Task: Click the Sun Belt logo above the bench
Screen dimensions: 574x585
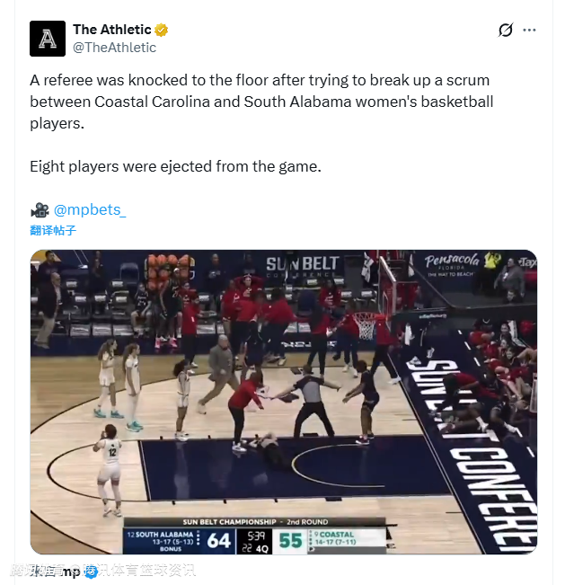Action: point(302,266)
